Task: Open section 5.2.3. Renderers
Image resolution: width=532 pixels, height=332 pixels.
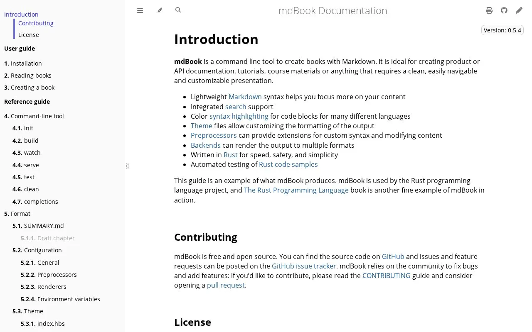Action: (x=44, y=287)
